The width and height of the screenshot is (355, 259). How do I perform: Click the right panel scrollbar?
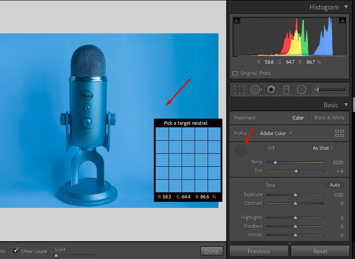353,104
